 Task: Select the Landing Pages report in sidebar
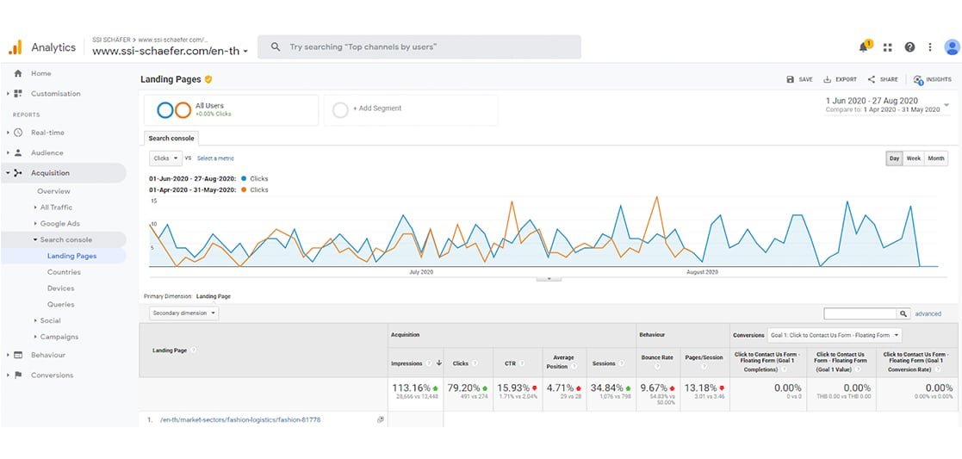pos(71,256)
